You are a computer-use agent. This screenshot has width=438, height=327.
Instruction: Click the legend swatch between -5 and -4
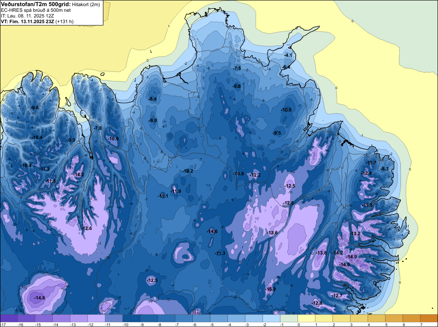pos(219,318)
